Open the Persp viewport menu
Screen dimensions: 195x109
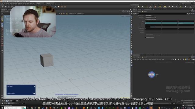pyautogui.click(x=123, y=16)
